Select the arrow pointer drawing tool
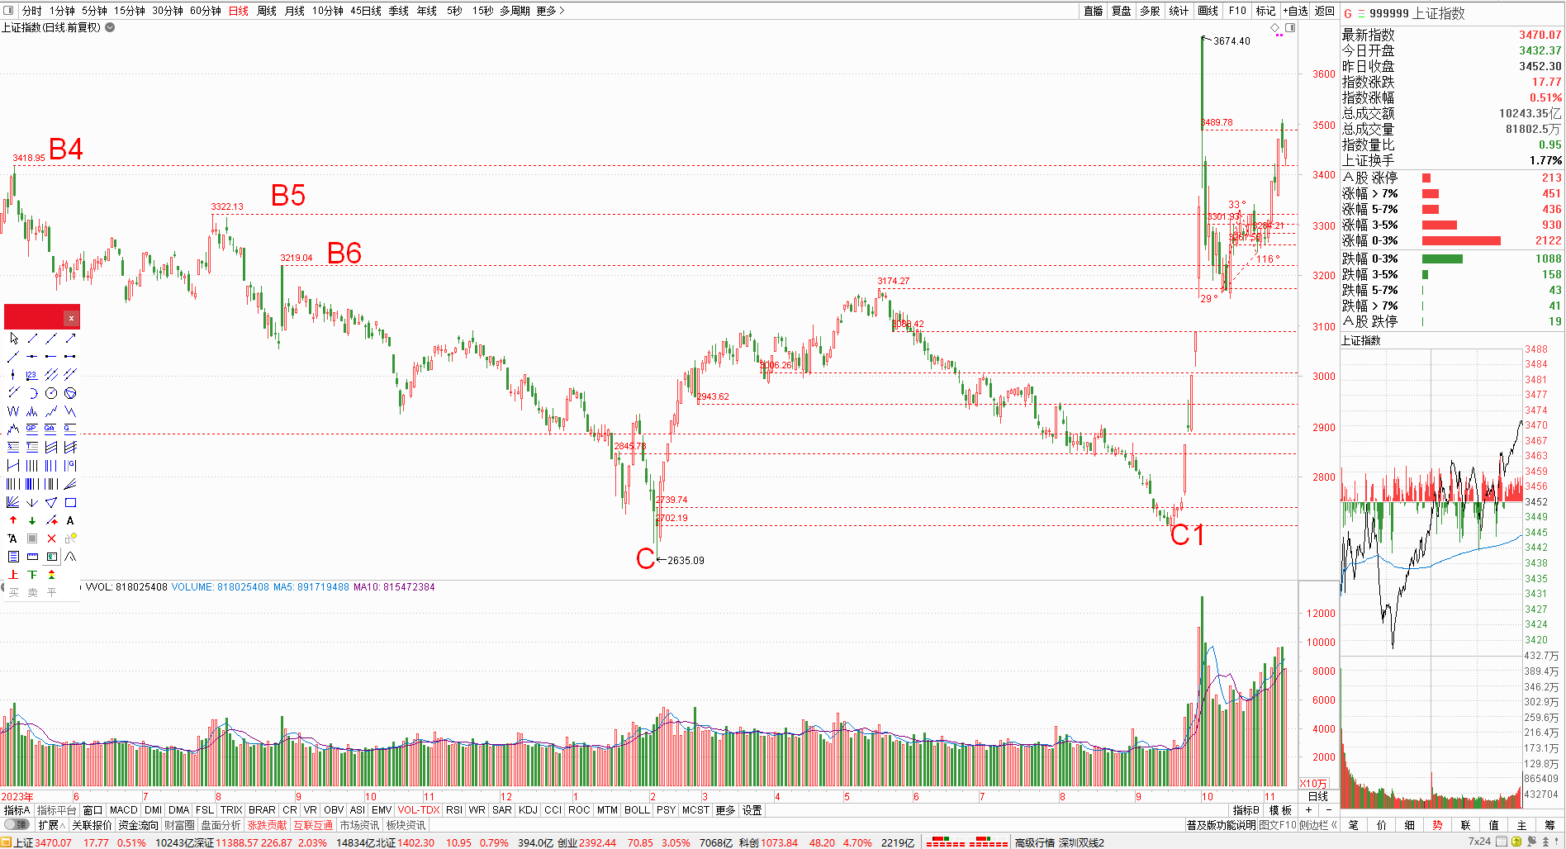 13,339
